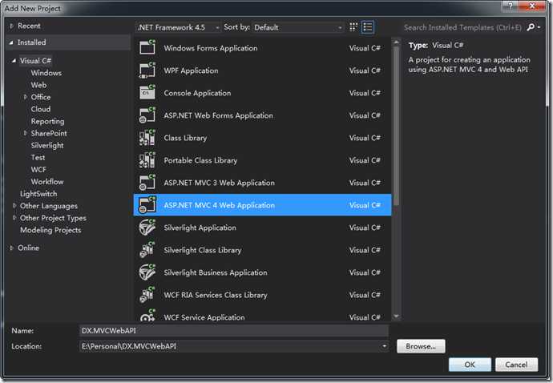Collapse the Installed section
Screen dimensions: 553x383
coord(12,42)
